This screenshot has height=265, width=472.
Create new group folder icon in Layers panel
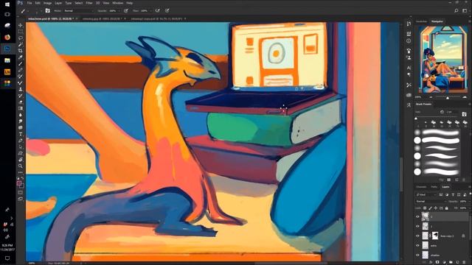pos(451,262)
